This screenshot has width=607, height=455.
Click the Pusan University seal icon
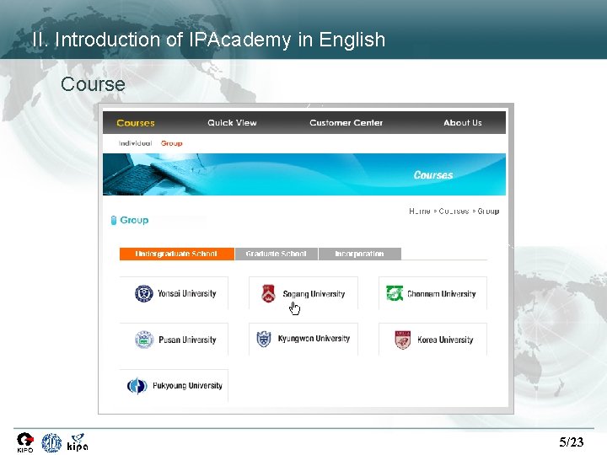[x=144, y=340]
